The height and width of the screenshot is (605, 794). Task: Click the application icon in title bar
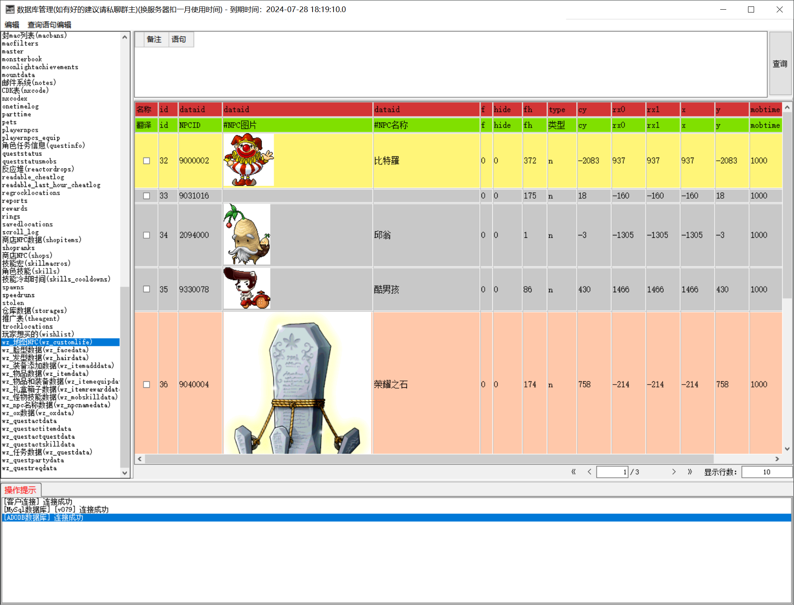click(10, 9)
